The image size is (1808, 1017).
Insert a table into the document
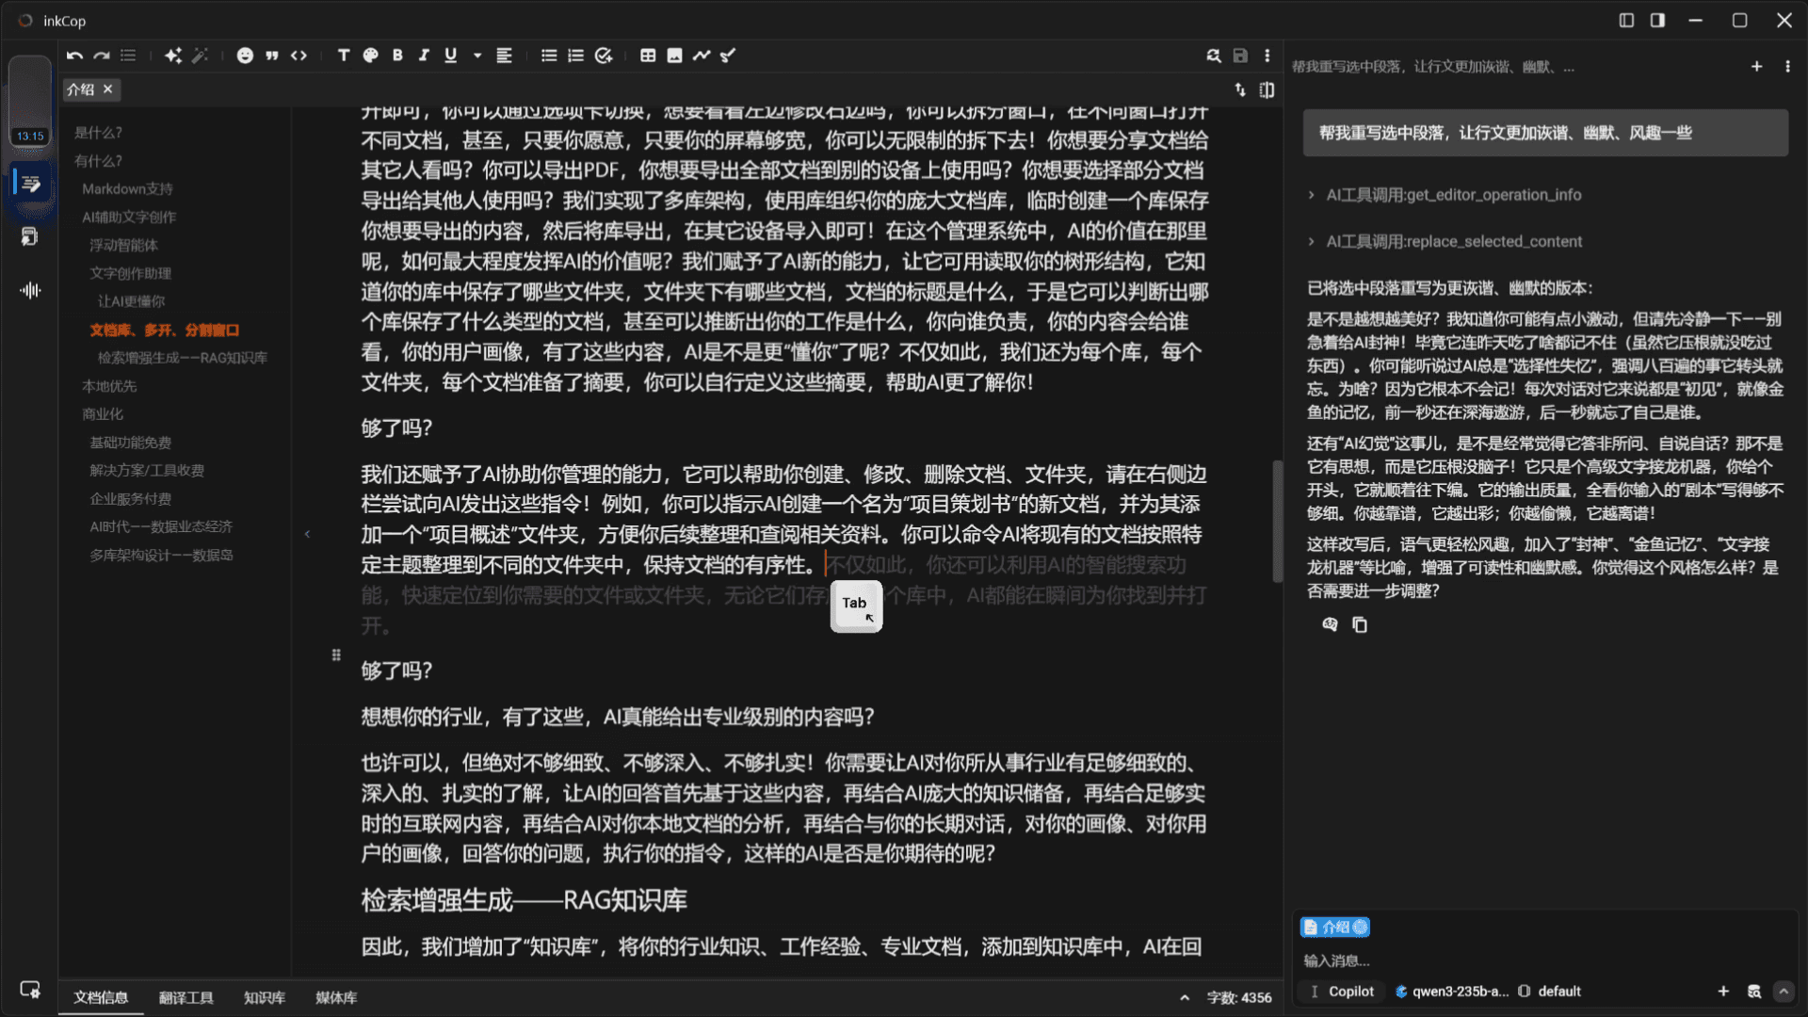click(647, 56)
